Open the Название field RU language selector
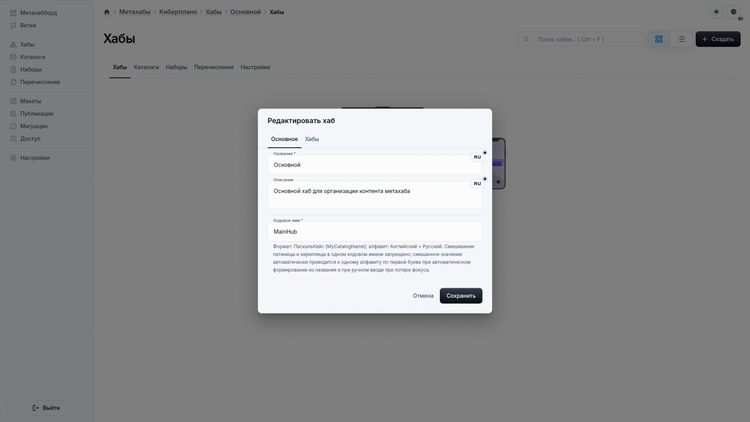 point(477,157)
